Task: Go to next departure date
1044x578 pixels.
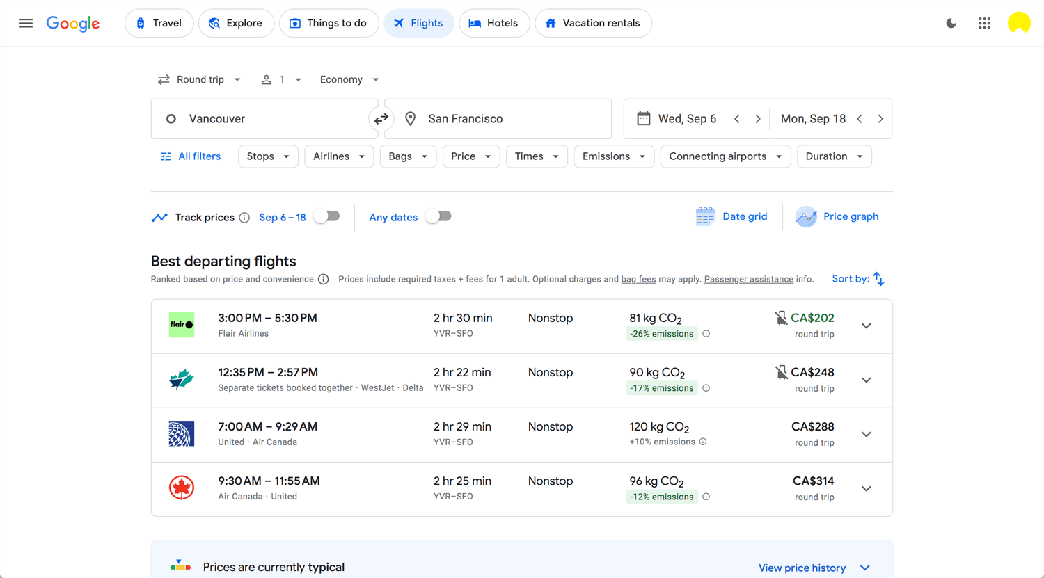Action: tap(758, 119)
